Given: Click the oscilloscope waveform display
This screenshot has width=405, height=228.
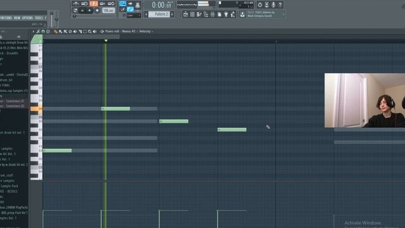Looking at the screenshot, I should pyautogui.click(x=187, y=4).
